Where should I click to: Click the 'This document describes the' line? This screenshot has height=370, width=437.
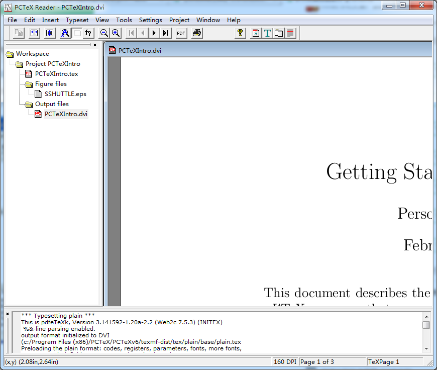click(347, 293)
